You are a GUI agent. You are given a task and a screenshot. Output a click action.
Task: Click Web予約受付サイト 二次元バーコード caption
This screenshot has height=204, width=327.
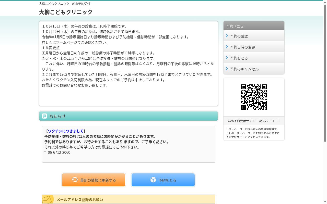(x=254, y=121)
